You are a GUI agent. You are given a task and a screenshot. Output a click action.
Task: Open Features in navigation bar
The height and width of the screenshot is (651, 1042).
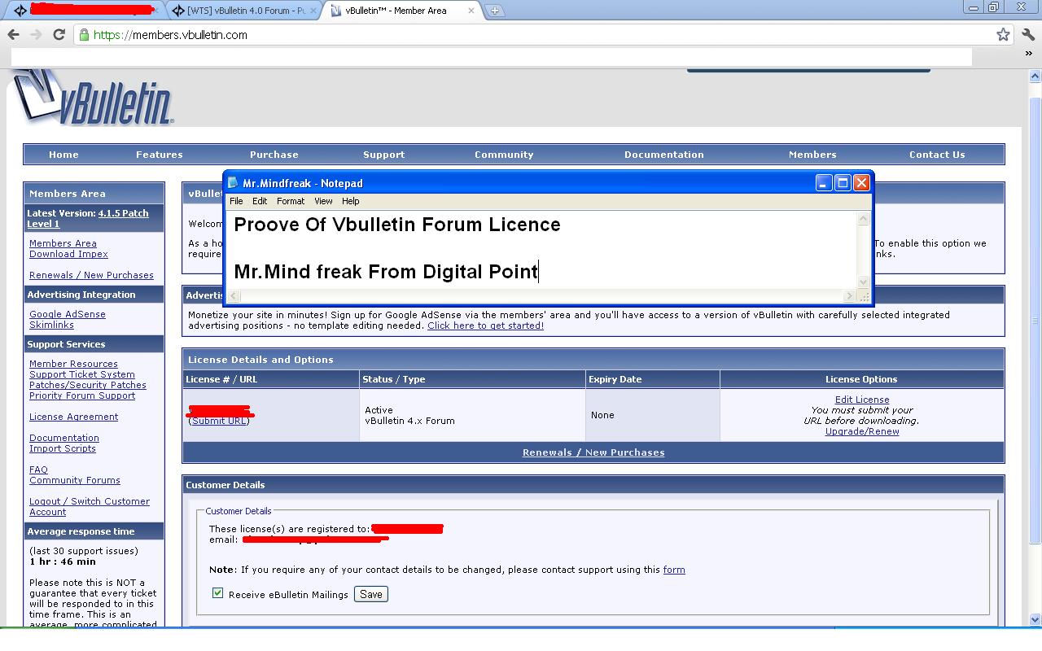point(160,155)
